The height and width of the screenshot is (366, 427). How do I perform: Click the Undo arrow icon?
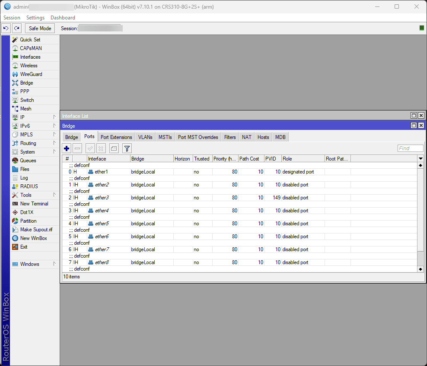click(x=6, y=28)
